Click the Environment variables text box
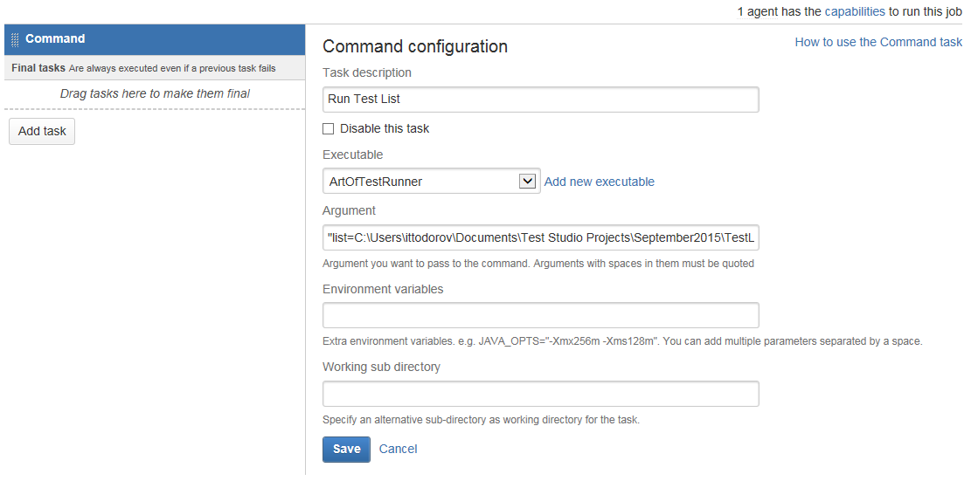The image size is (971, 481). pyautogui.click(x=541, y=315)
